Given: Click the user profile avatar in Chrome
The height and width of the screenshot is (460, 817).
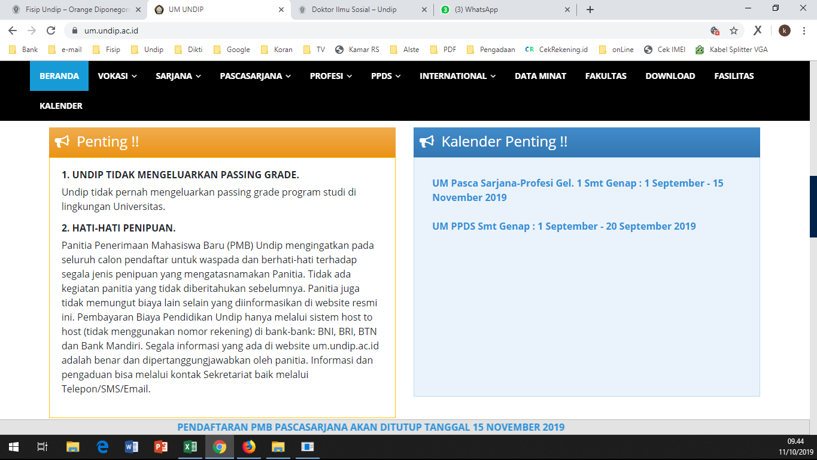Looking at the screenshot, I should (784, 31).
